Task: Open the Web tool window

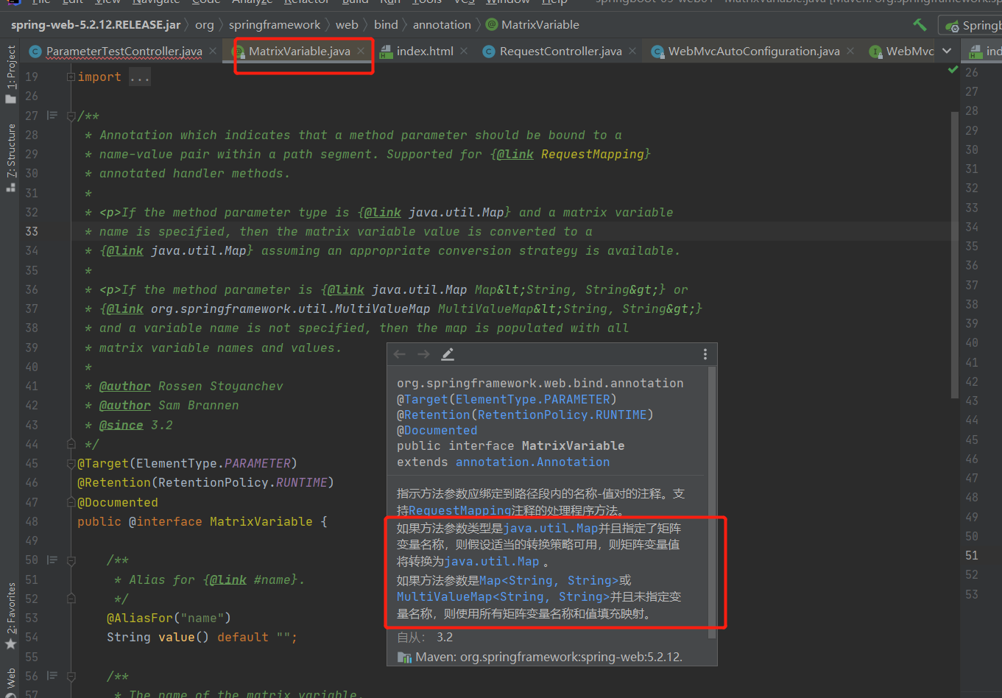Action: point(10,683)
